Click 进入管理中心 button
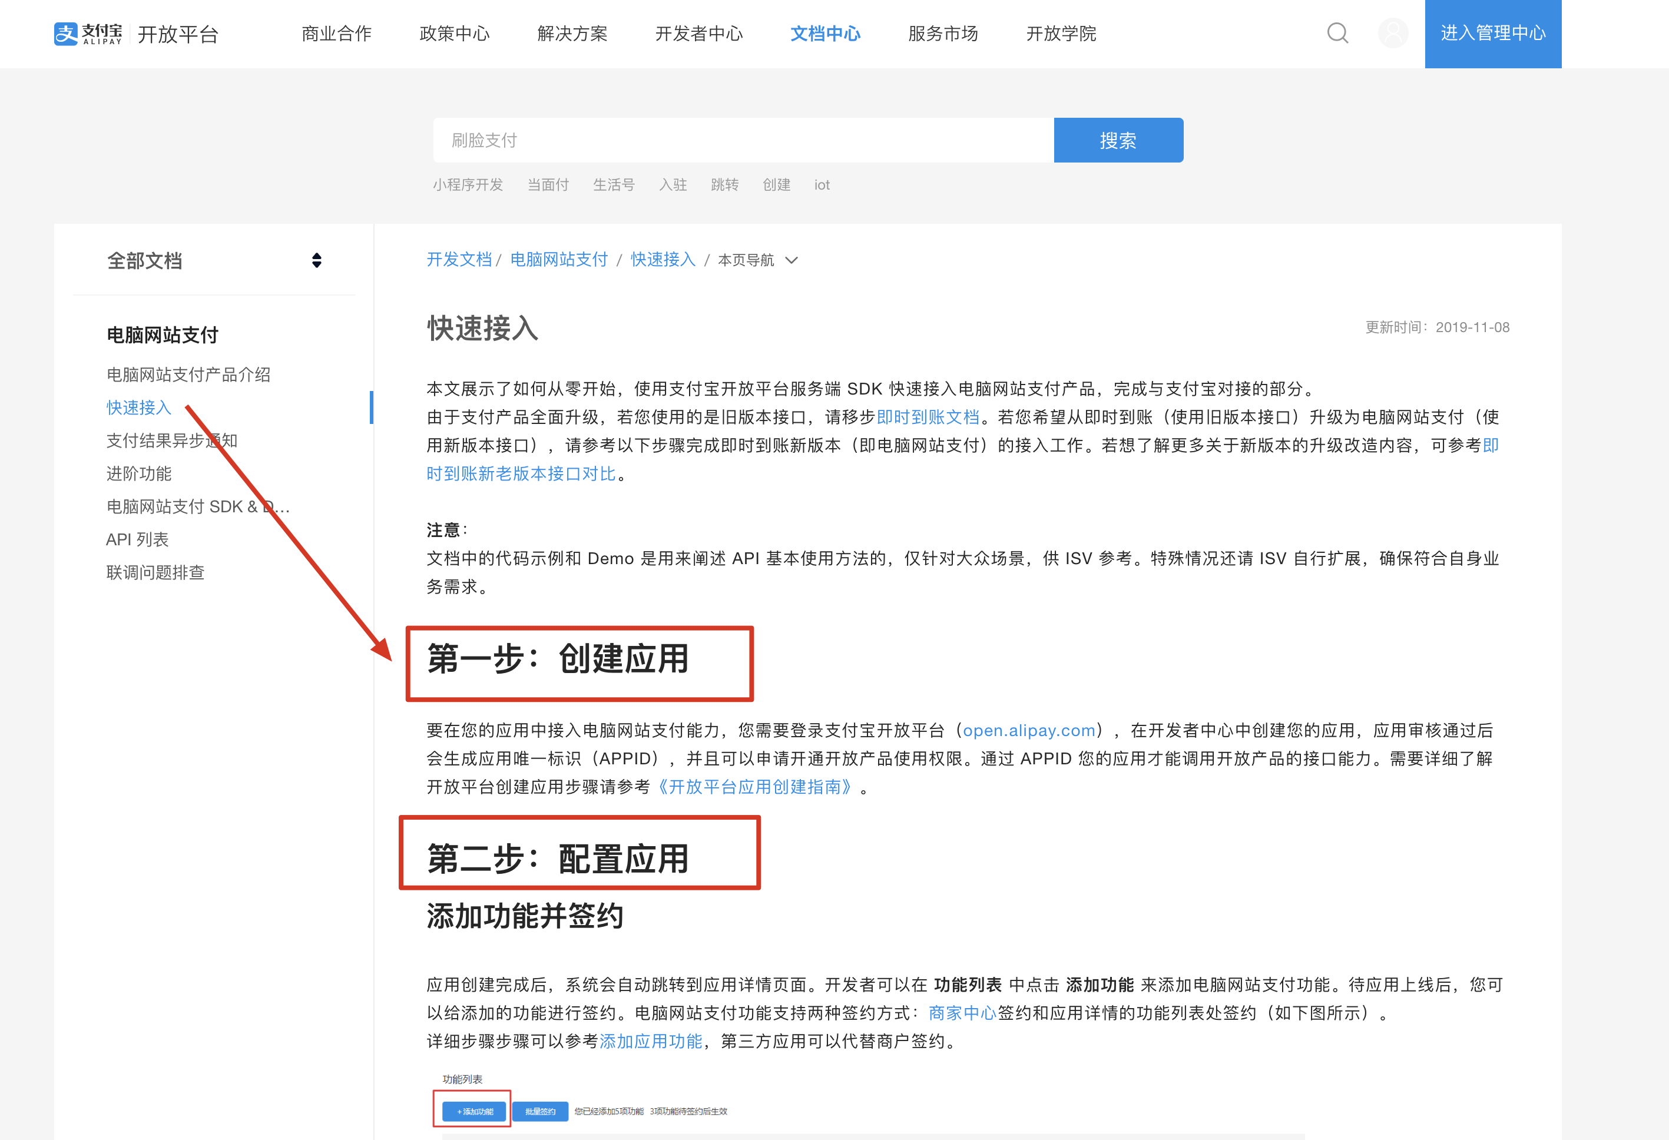Viewport: 1669px width, 1140px height. tap(1492, 34)
